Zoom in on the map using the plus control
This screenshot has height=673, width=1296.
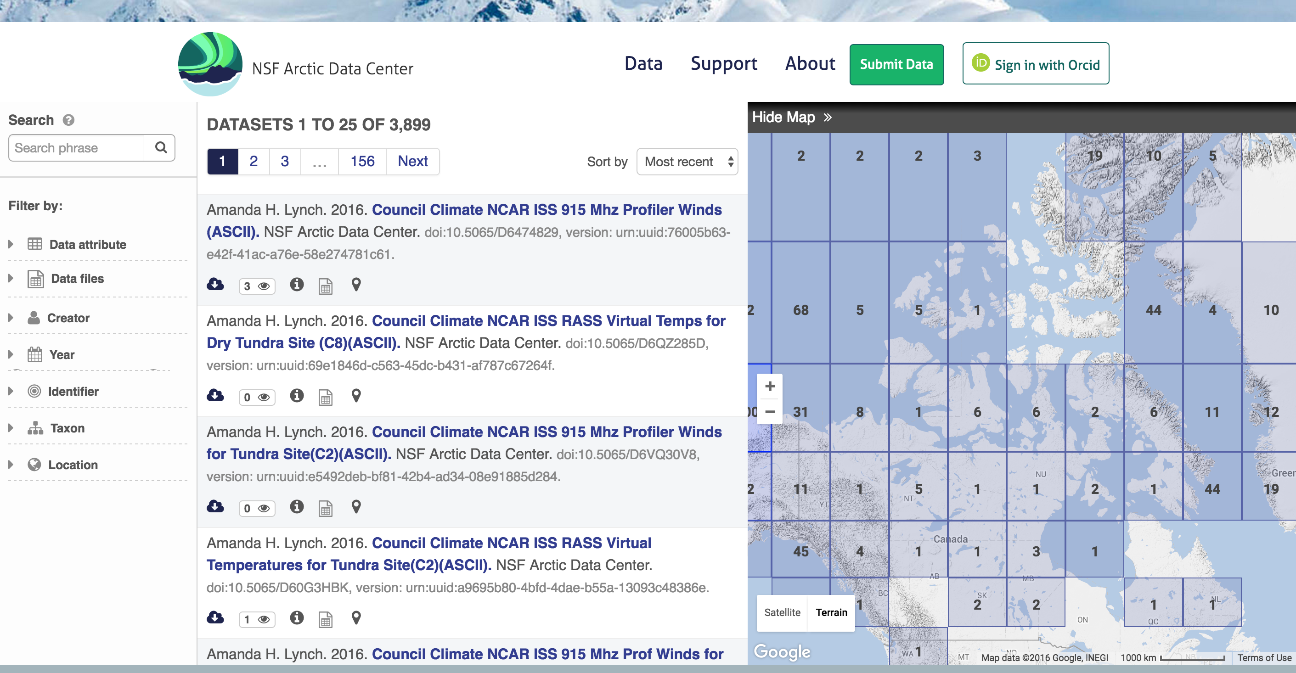click(769, 386)
